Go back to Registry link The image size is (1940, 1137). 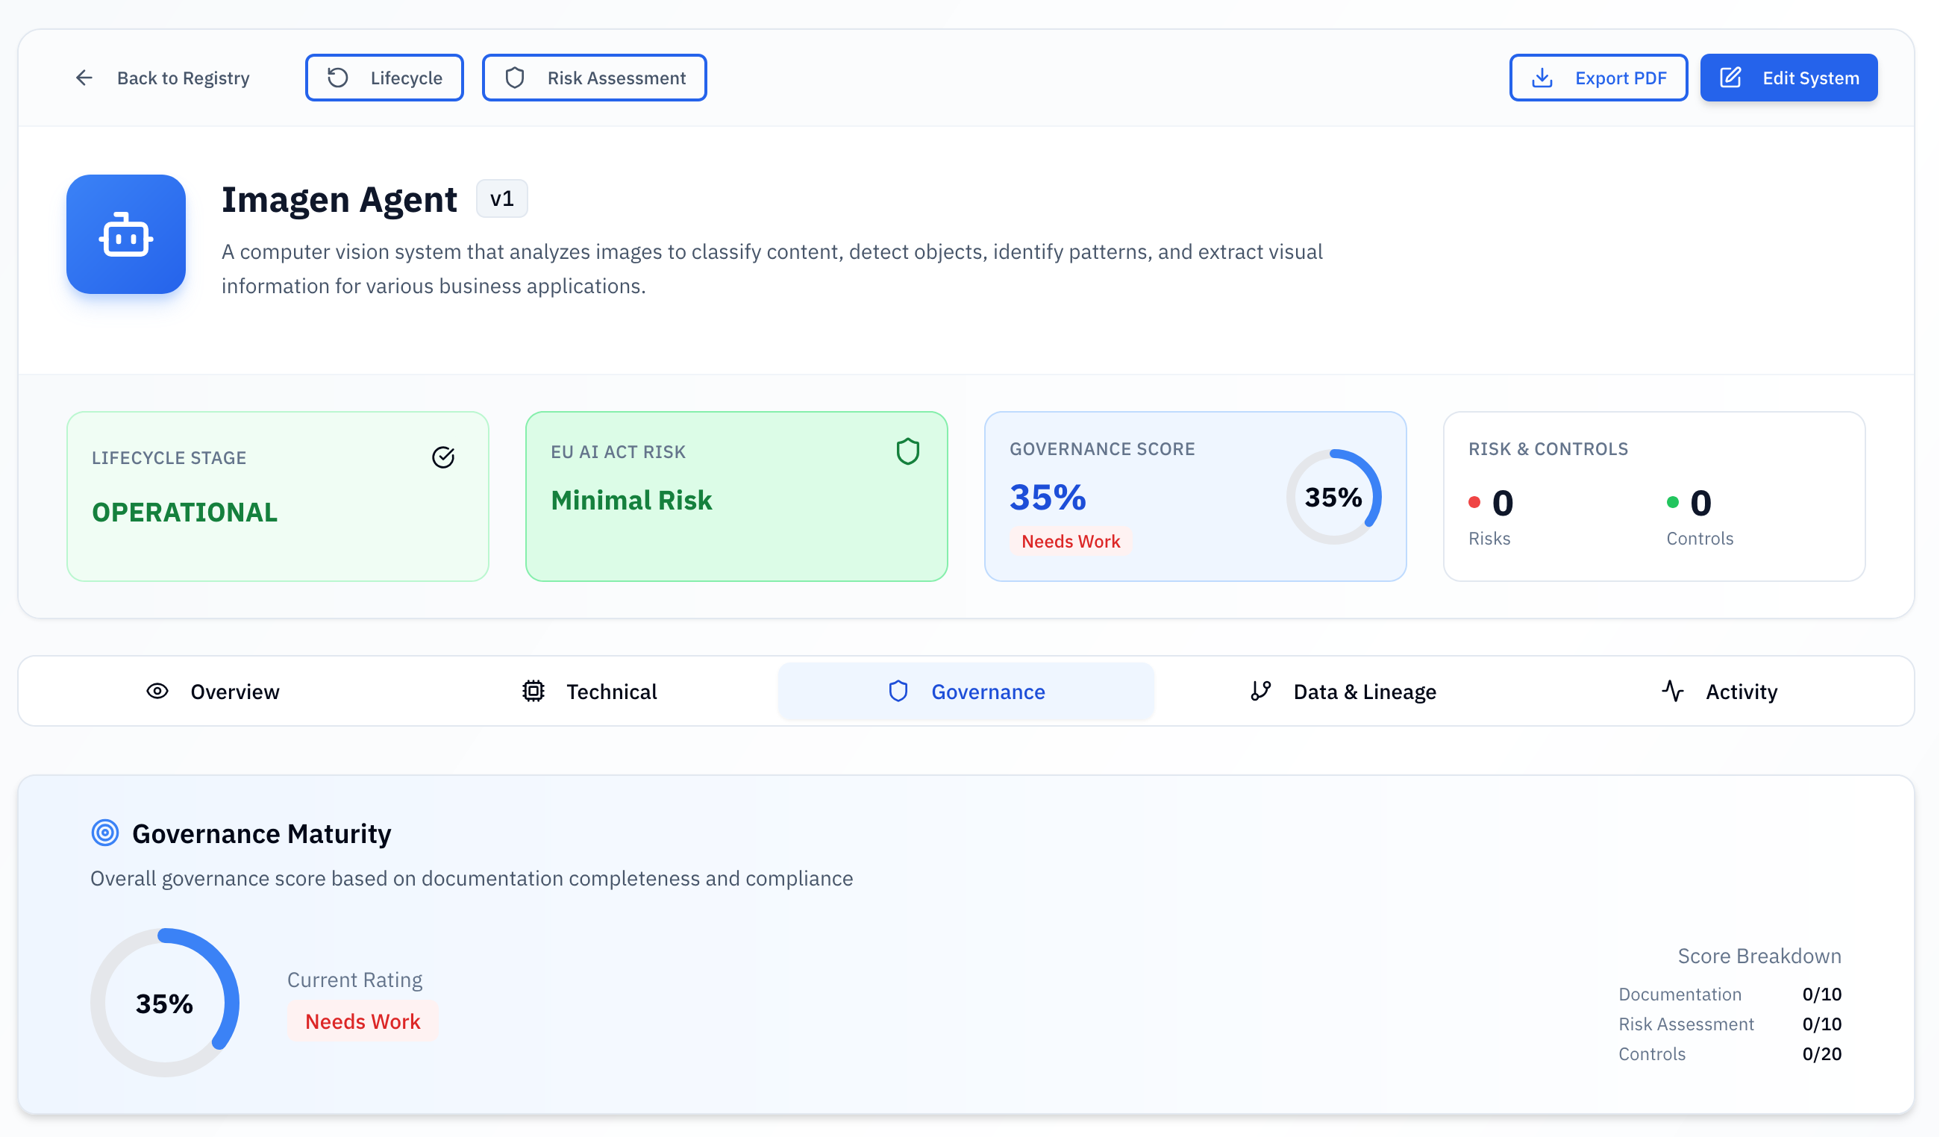pyautogui.click(x=183, y=78)
